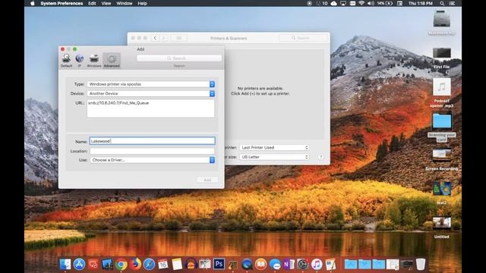Switch to the IP globe tab

click(x=80, y=61)
